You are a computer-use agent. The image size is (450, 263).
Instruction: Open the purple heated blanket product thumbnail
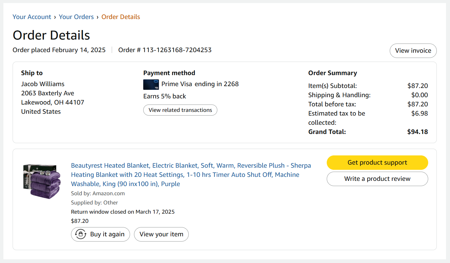click(x=42, y=181)
